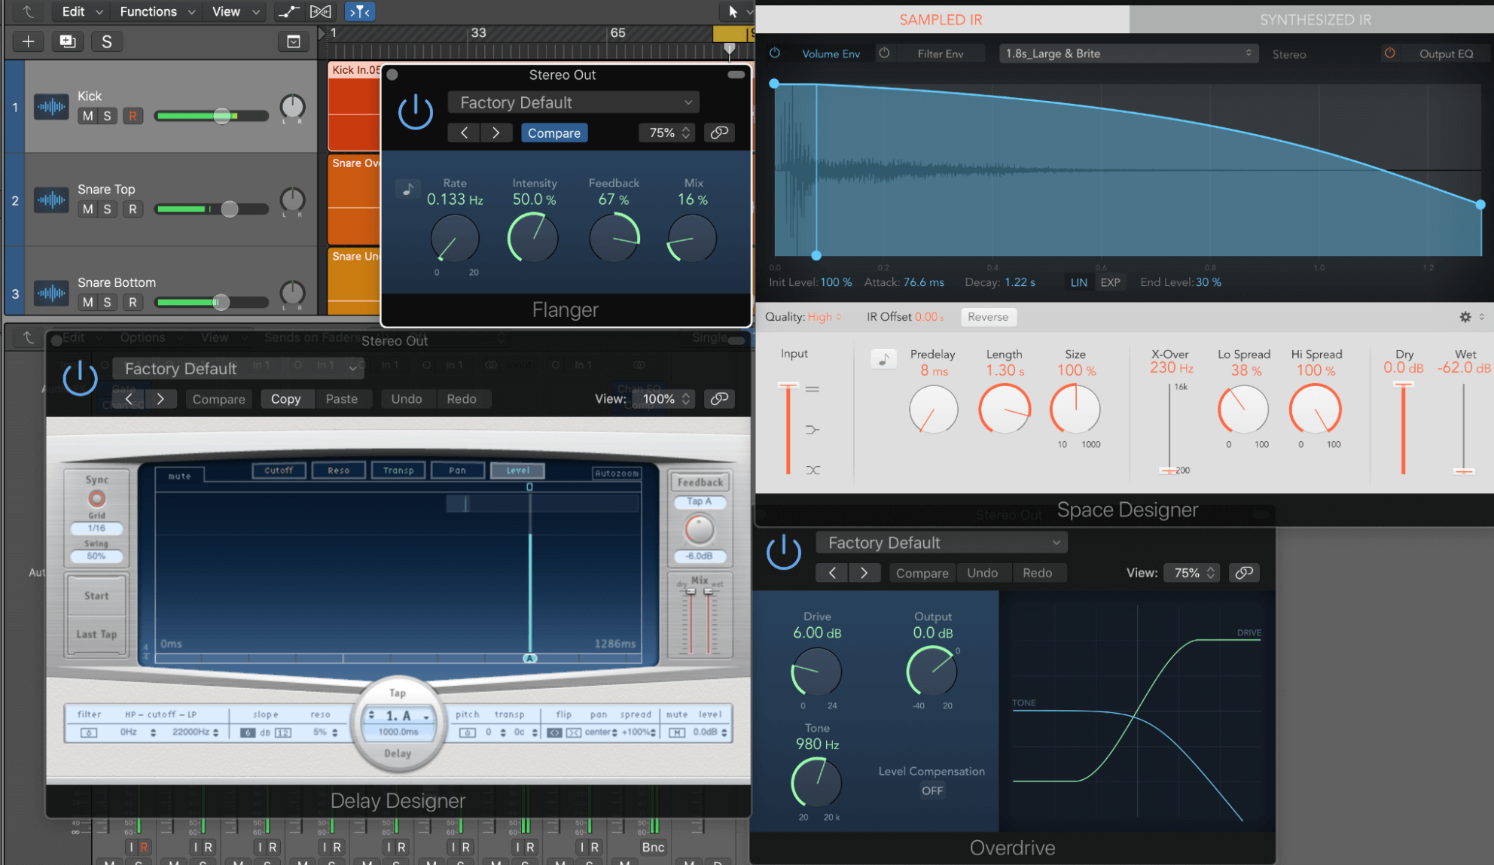Open Delay Designer View 100% dropdown
The width and height of the screenshot is (1494, 865).
tap(667, 399)
